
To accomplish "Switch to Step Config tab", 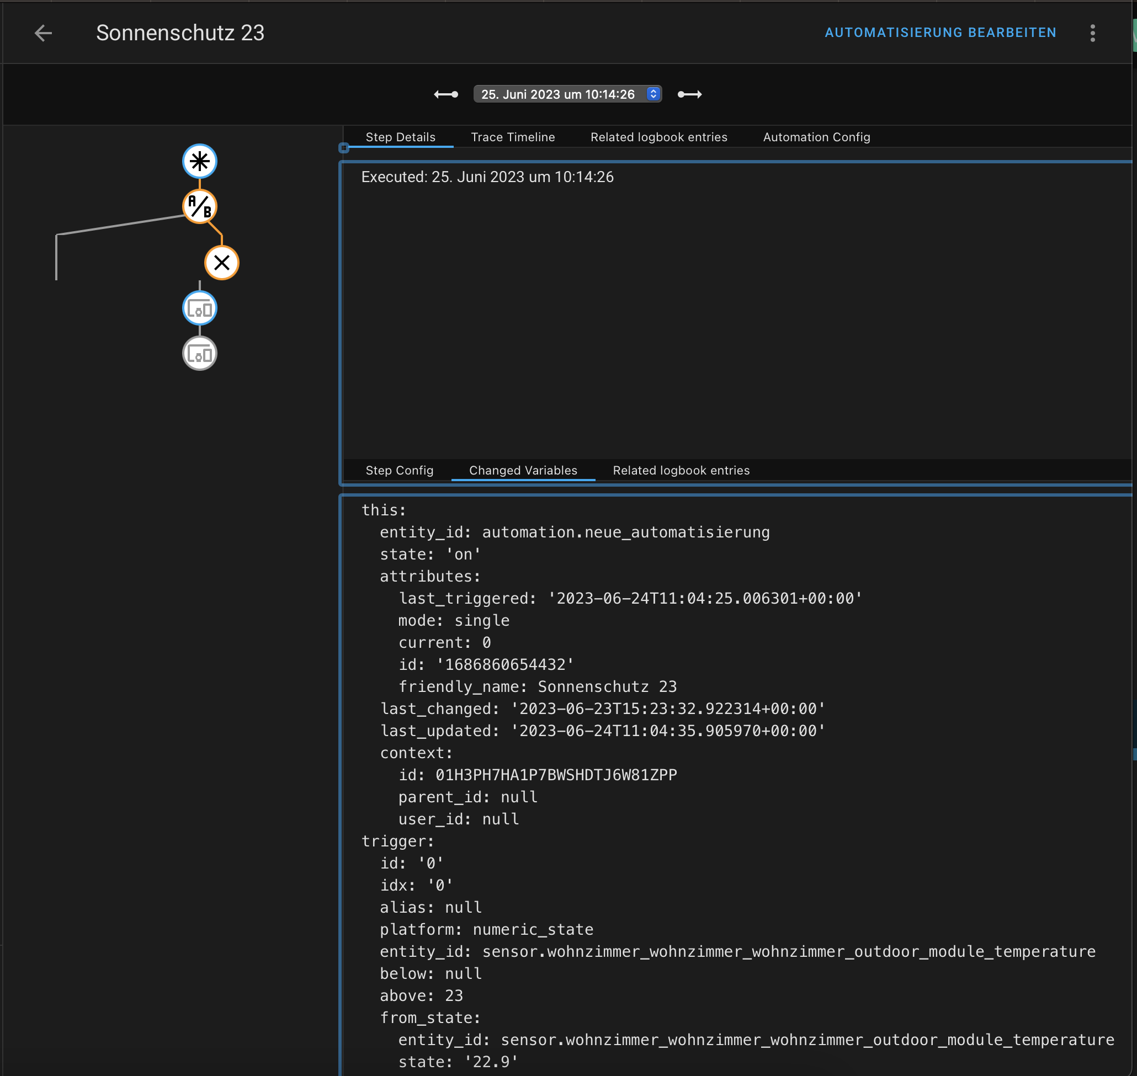I will [x=399, y=470].
